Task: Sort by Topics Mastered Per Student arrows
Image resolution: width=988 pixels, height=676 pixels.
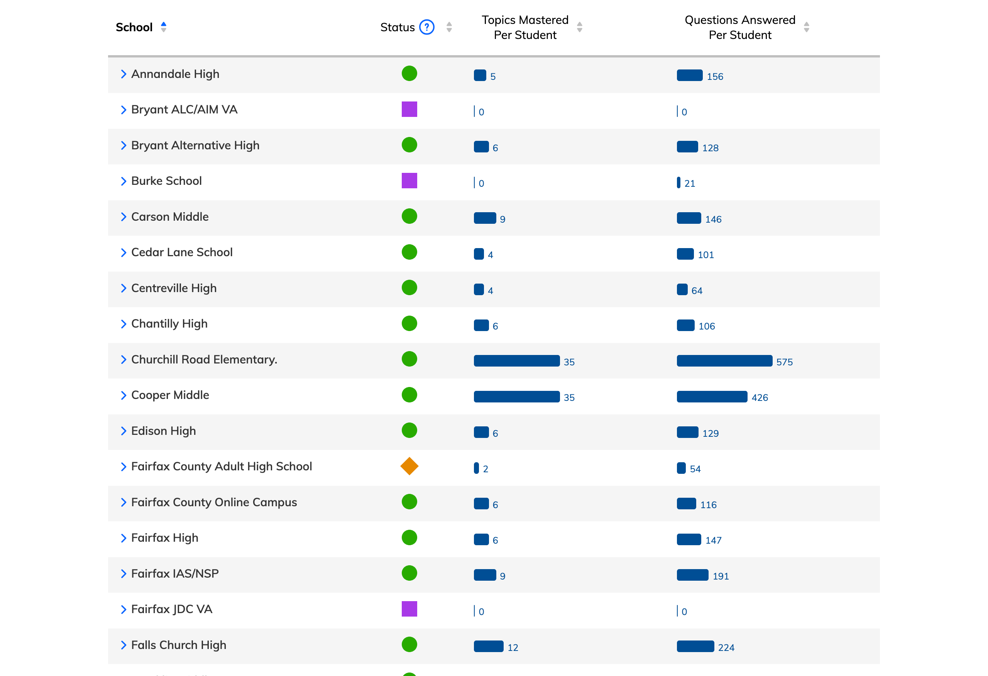Action: pyautogui.click(x=579, y=27)
